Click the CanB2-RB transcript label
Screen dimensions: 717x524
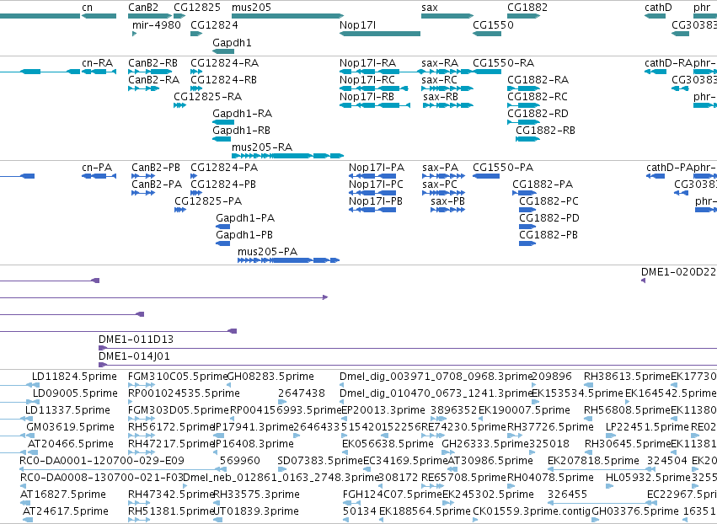pos(152,63)
